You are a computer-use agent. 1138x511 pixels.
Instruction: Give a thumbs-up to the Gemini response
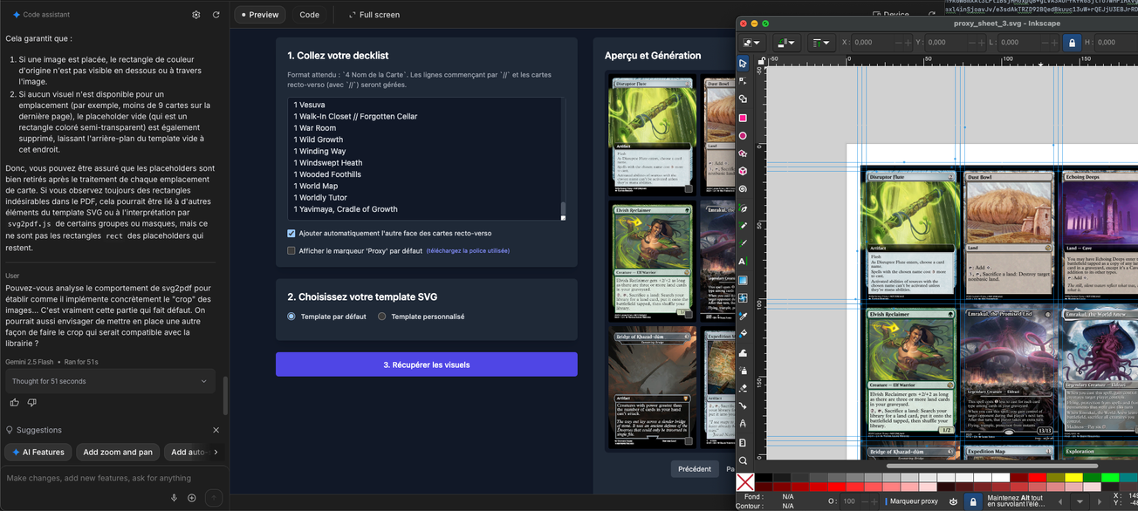13,402
